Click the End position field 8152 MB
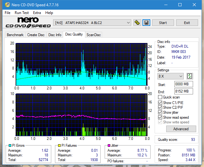The width and height of the screenshot is (204, 167). [183, 91]
